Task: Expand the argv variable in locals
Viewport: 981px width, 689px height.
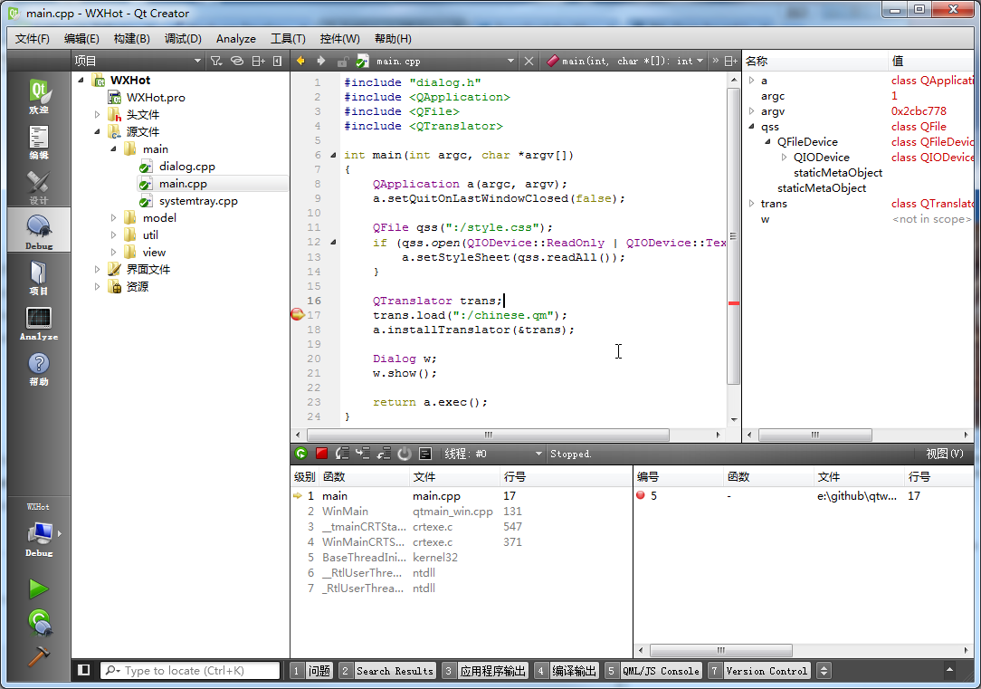Action: tap(751, 111)
